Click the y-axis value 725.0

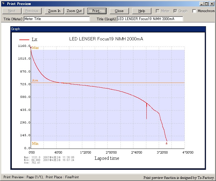tap(25, 84)
